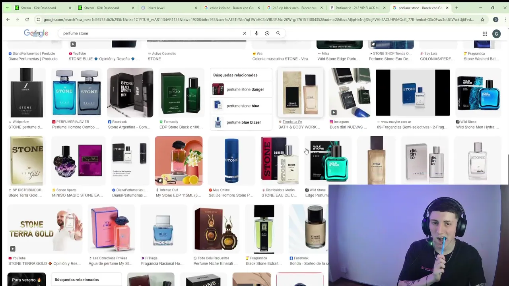Open the black Spruce STONE bottle image

tap(26, 93)
